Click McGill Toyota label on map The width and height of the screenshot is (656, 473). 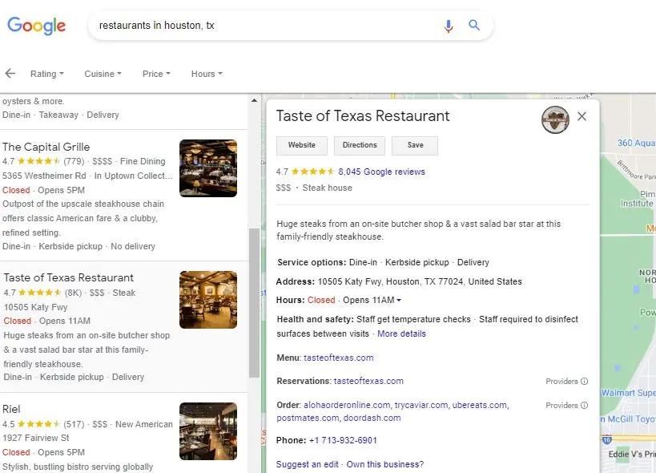coord(629,419)
